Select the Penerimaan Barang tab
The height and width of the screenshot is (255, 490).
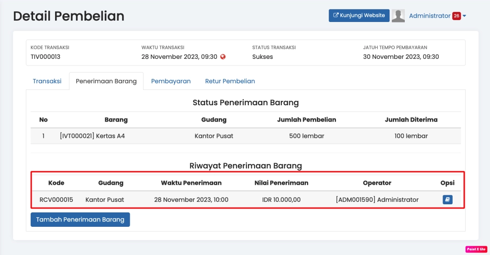[106, 81]
